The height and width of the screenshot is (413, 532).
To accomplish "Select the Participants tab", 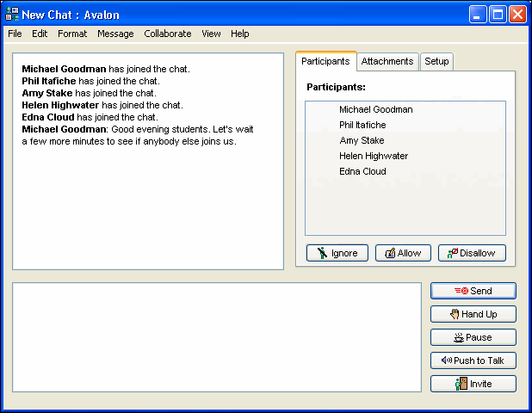I will coord(325,62).
